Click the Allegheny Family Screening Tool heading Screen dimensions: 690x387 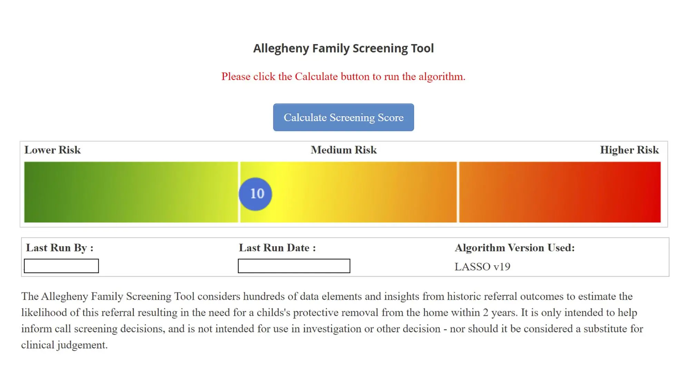(x=343, y=48)
